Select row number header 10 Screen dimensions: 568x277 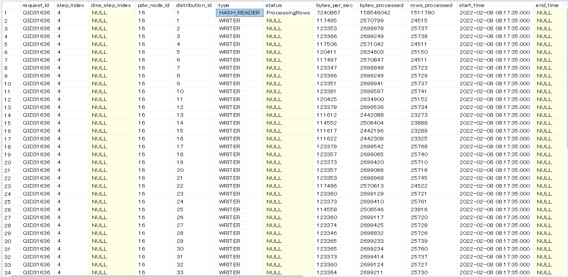click(x=10, y=84)
